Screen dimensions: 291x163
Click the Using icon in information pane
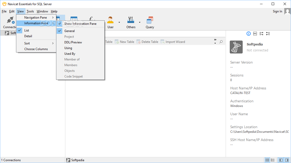pos(262,34)
